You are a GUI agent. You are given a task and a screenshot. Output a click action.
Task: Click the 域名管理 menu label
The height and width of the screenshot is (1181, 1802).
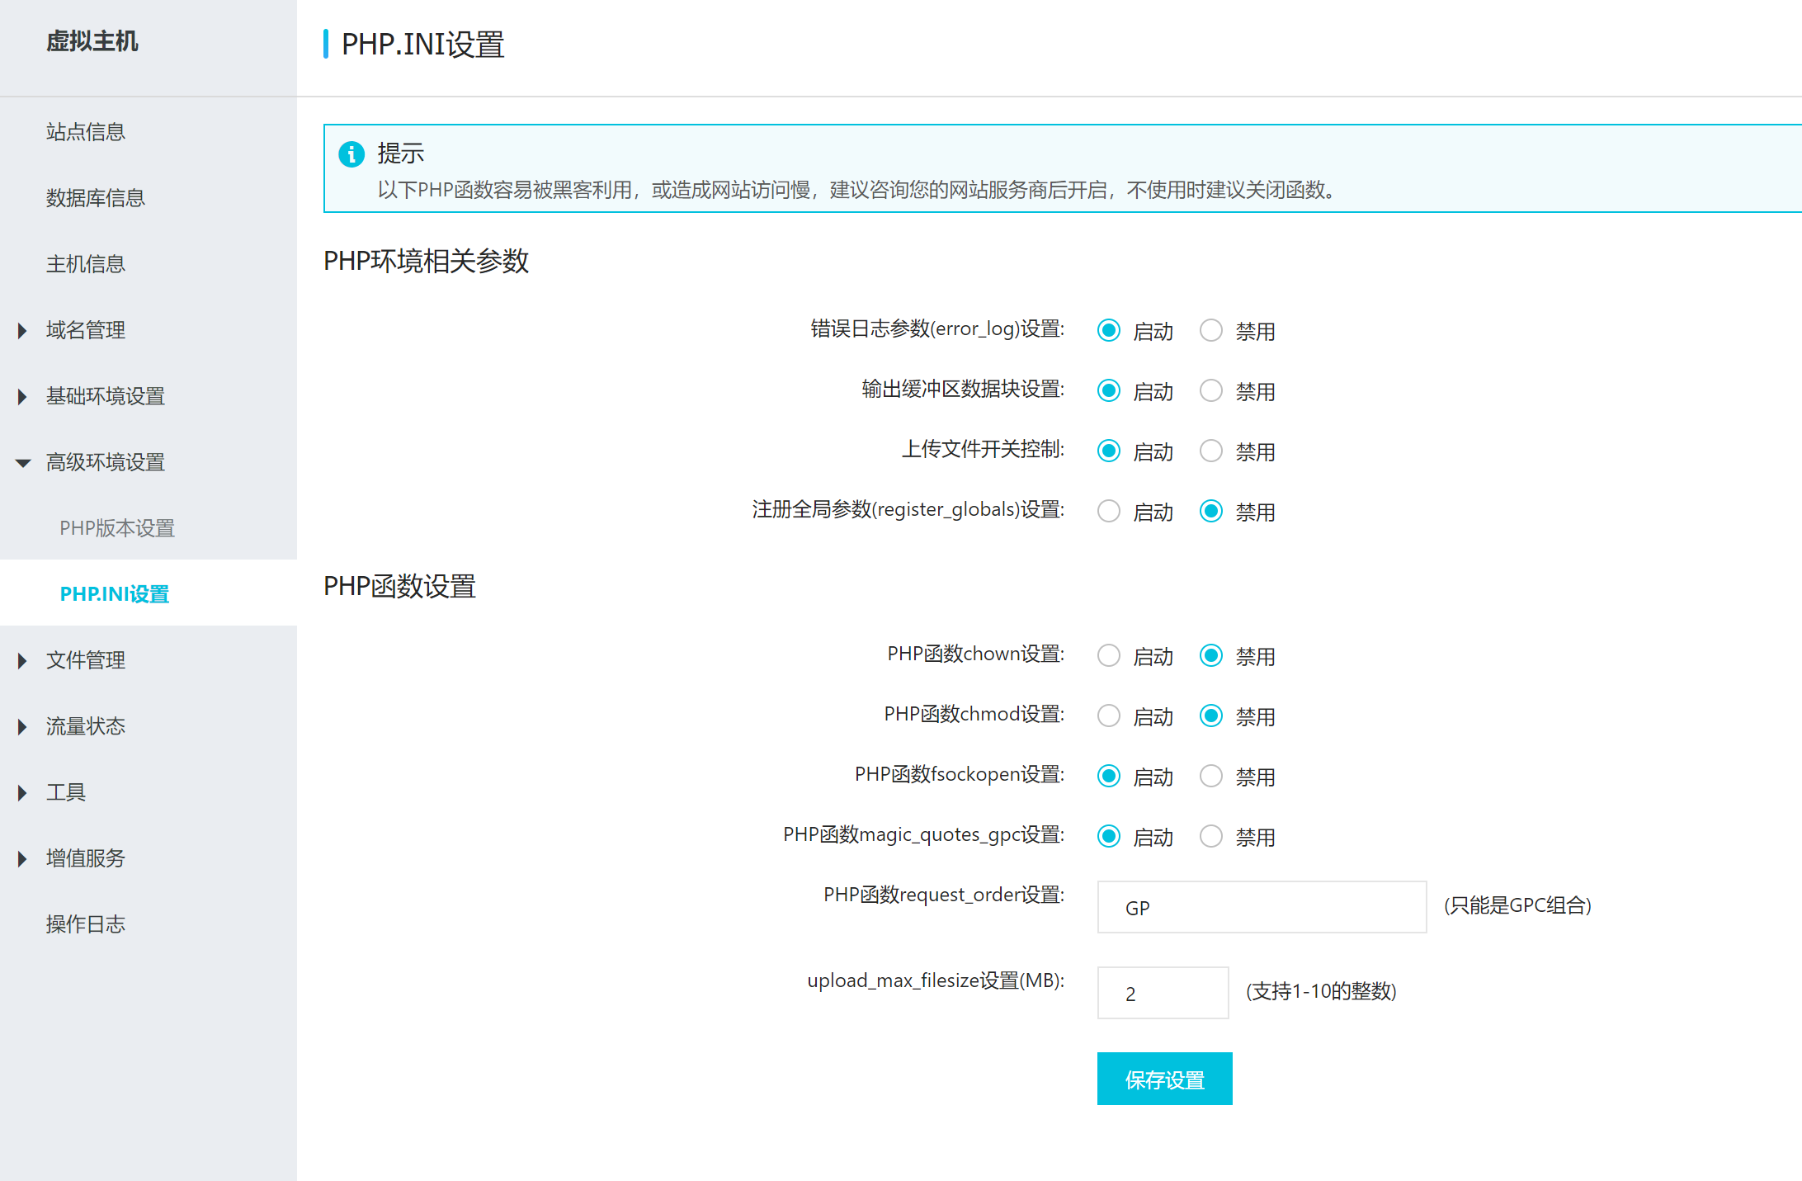click(86, 330)
